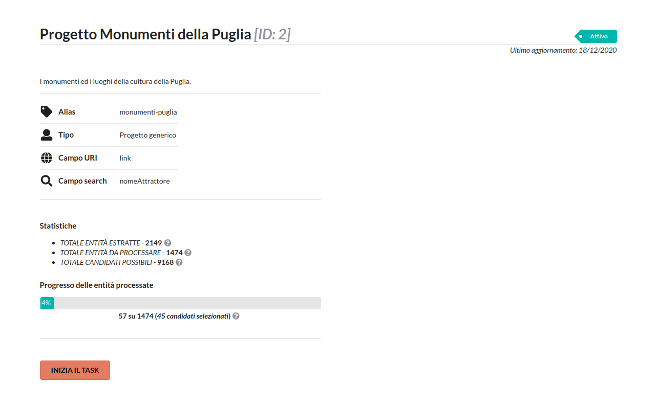The height and width of the screenshot is (405, 658).
Task: Click the Attivo status badge
Action: point(596,36)
